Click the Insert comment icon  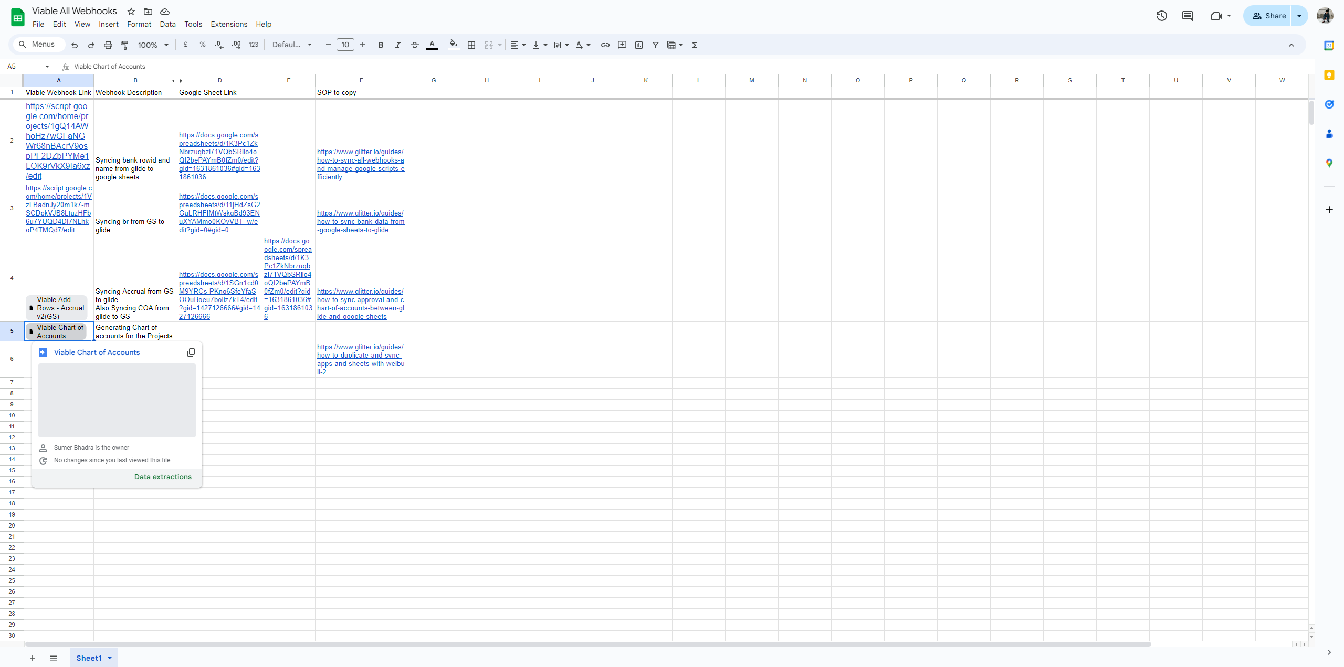tap(622, 45)
